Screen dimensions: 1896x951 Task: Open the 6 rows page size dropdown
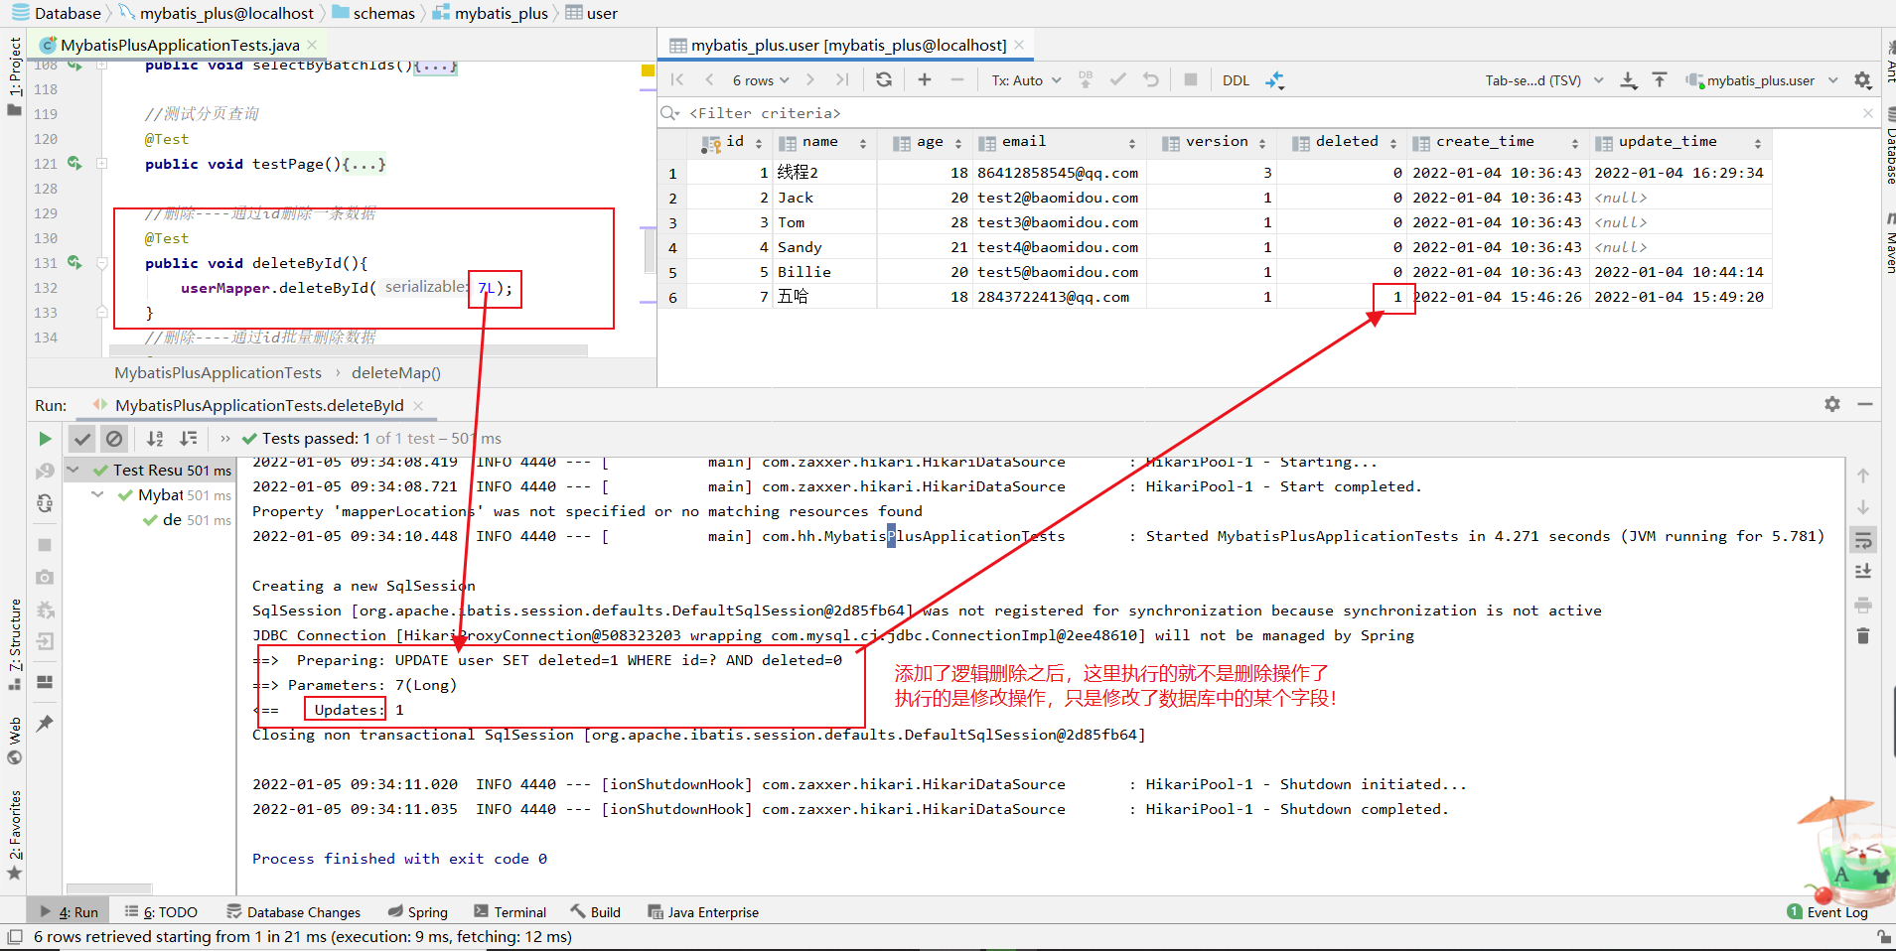(761, 80)
